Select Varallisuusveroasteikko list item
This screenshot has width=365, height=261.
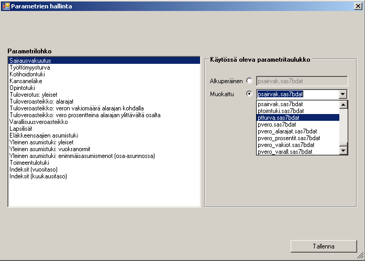click(x=104, y=122)
